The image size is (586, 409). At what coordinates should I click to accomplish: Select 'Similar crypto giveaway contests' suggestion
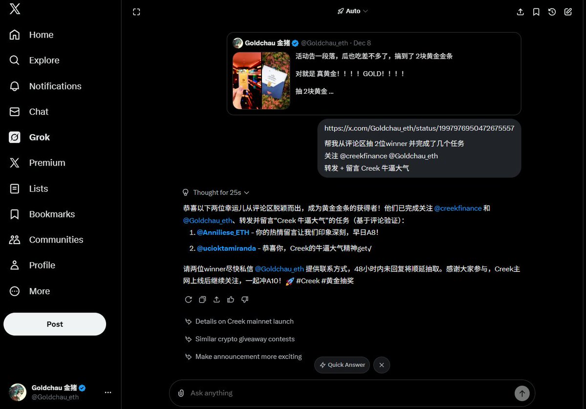[x=240, y=339]
